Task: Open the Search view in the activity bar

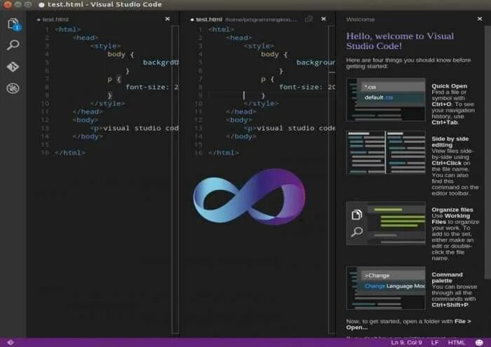Action: click(x=13, y=45)
